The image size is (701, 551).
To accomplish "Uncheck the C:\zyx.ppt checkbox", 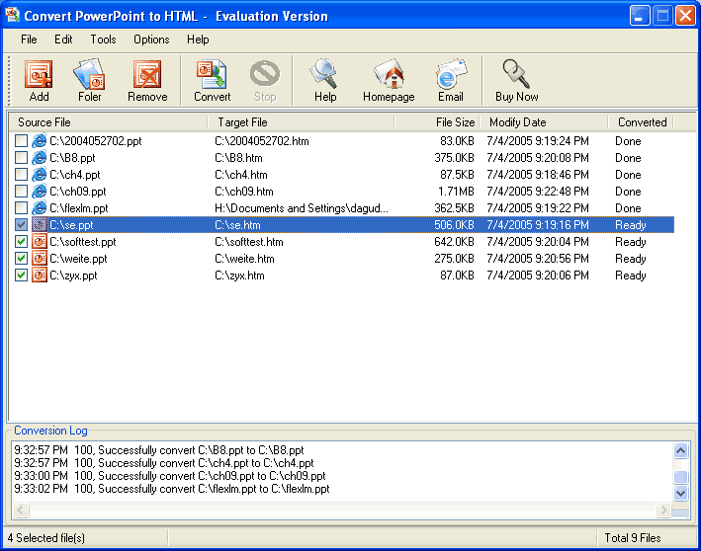I will point(22,275).
